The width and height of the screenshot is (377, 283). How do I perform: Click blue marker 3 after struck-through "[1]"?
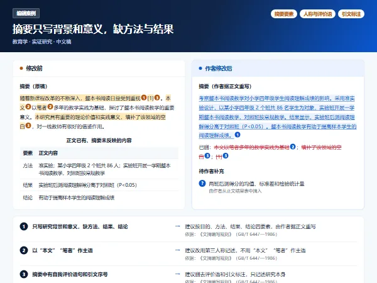(x=226, y=156)
